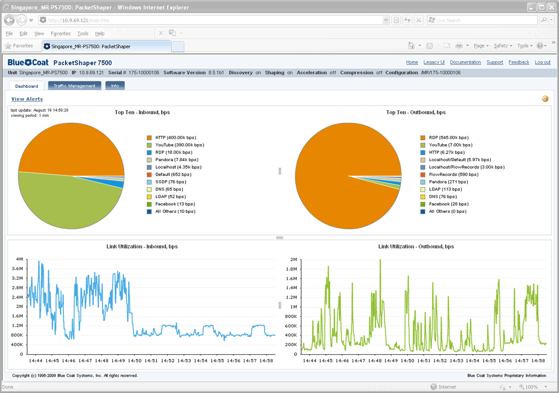
Task: Open the Help menu
Action: 100,33
